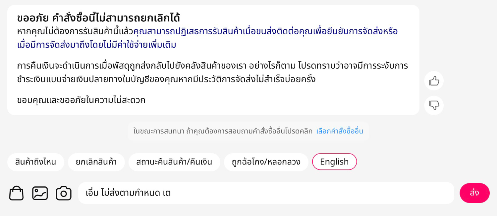The width and height of the screenshot is (497, 216).
Task: Click the heading ขออภัย คำสั่งซื้อนี้ไม่สามารถยกเลิกได้
Action: 98,18
